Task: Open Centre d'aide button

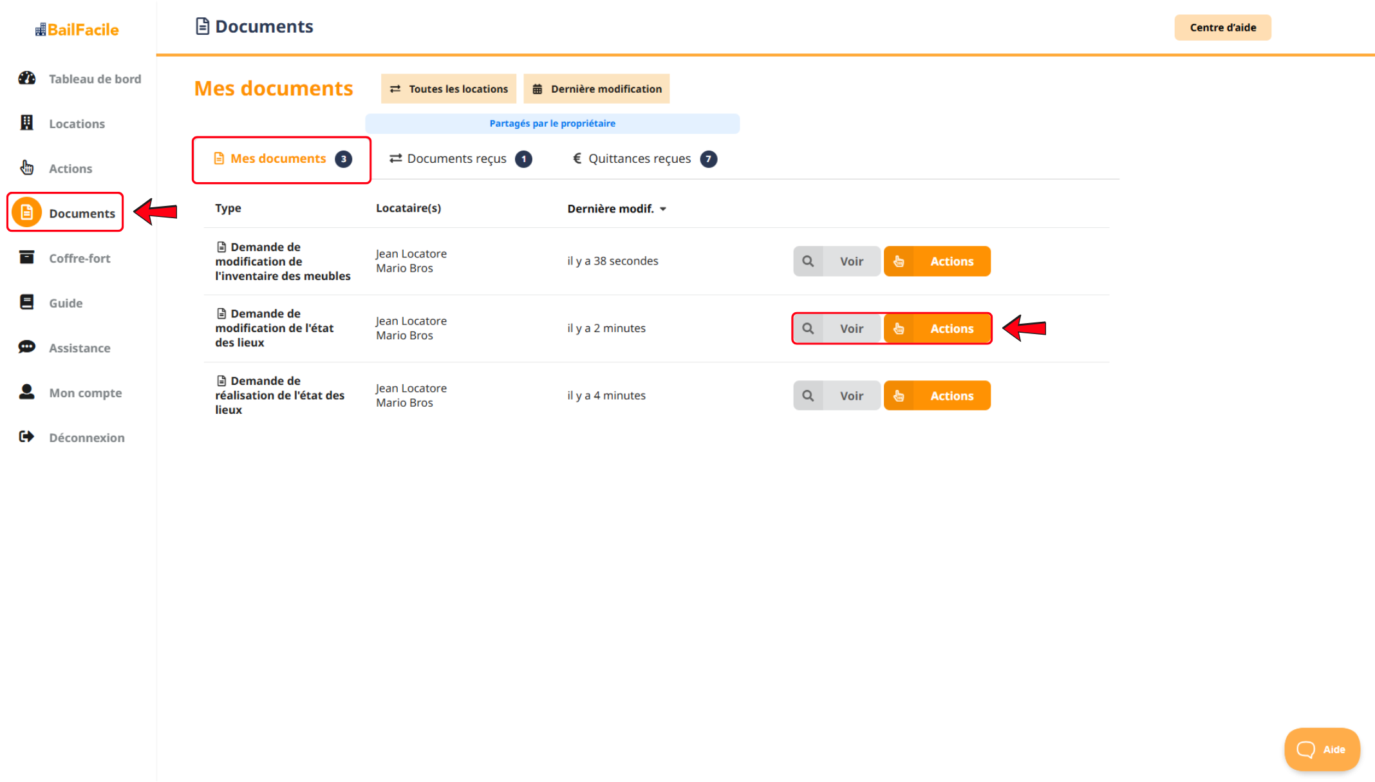Action: pyautogui.click(x=1222, y=28)
